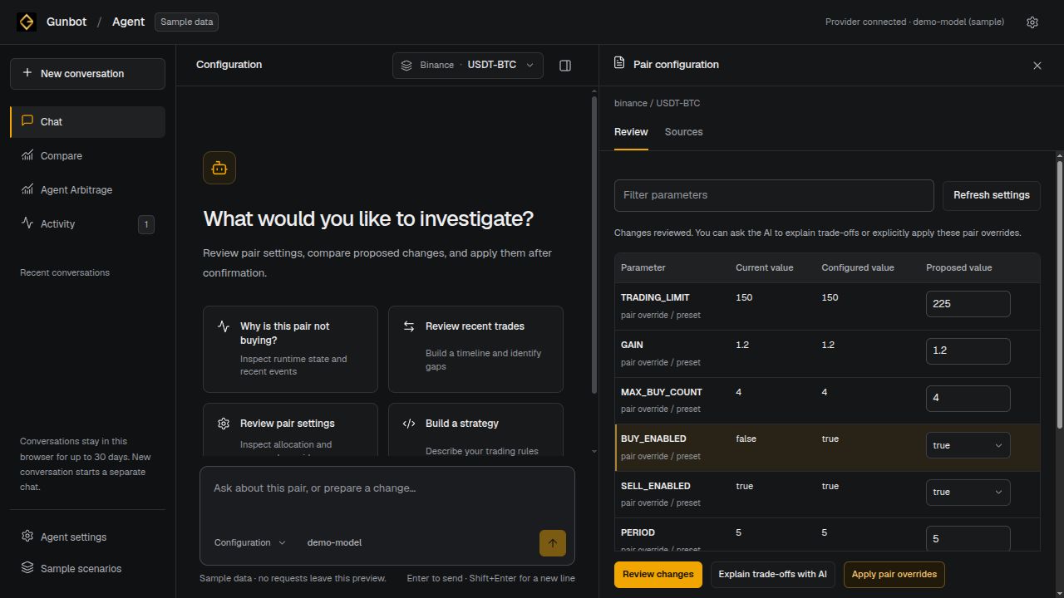
Task: Click the Pair configuration document icon
Action: coord(619,63)
